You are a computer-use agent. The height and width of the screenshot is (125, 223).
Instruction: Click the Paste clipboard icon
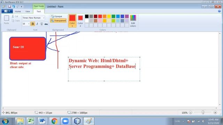pyautogui.click(x=6, y=18)
